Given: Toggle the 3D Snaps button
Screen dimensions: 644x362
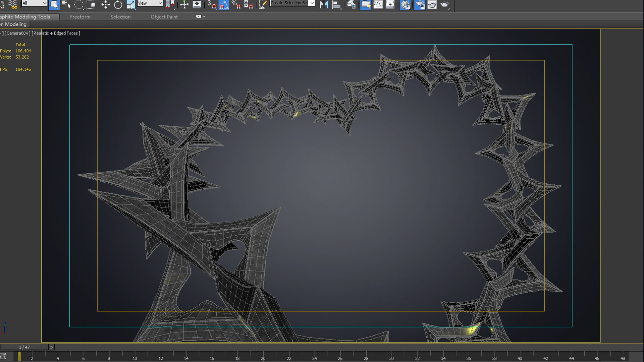Looking at the screenshot, I should (x=211, y=4).
